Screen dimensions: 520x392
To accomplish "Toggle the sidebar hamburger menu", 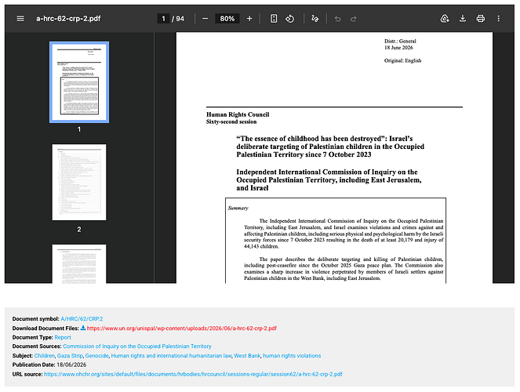I will [20, 19].
